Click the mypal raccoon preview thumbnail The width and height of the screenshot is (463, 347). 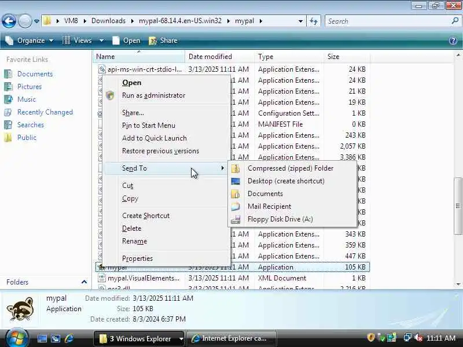20,309
